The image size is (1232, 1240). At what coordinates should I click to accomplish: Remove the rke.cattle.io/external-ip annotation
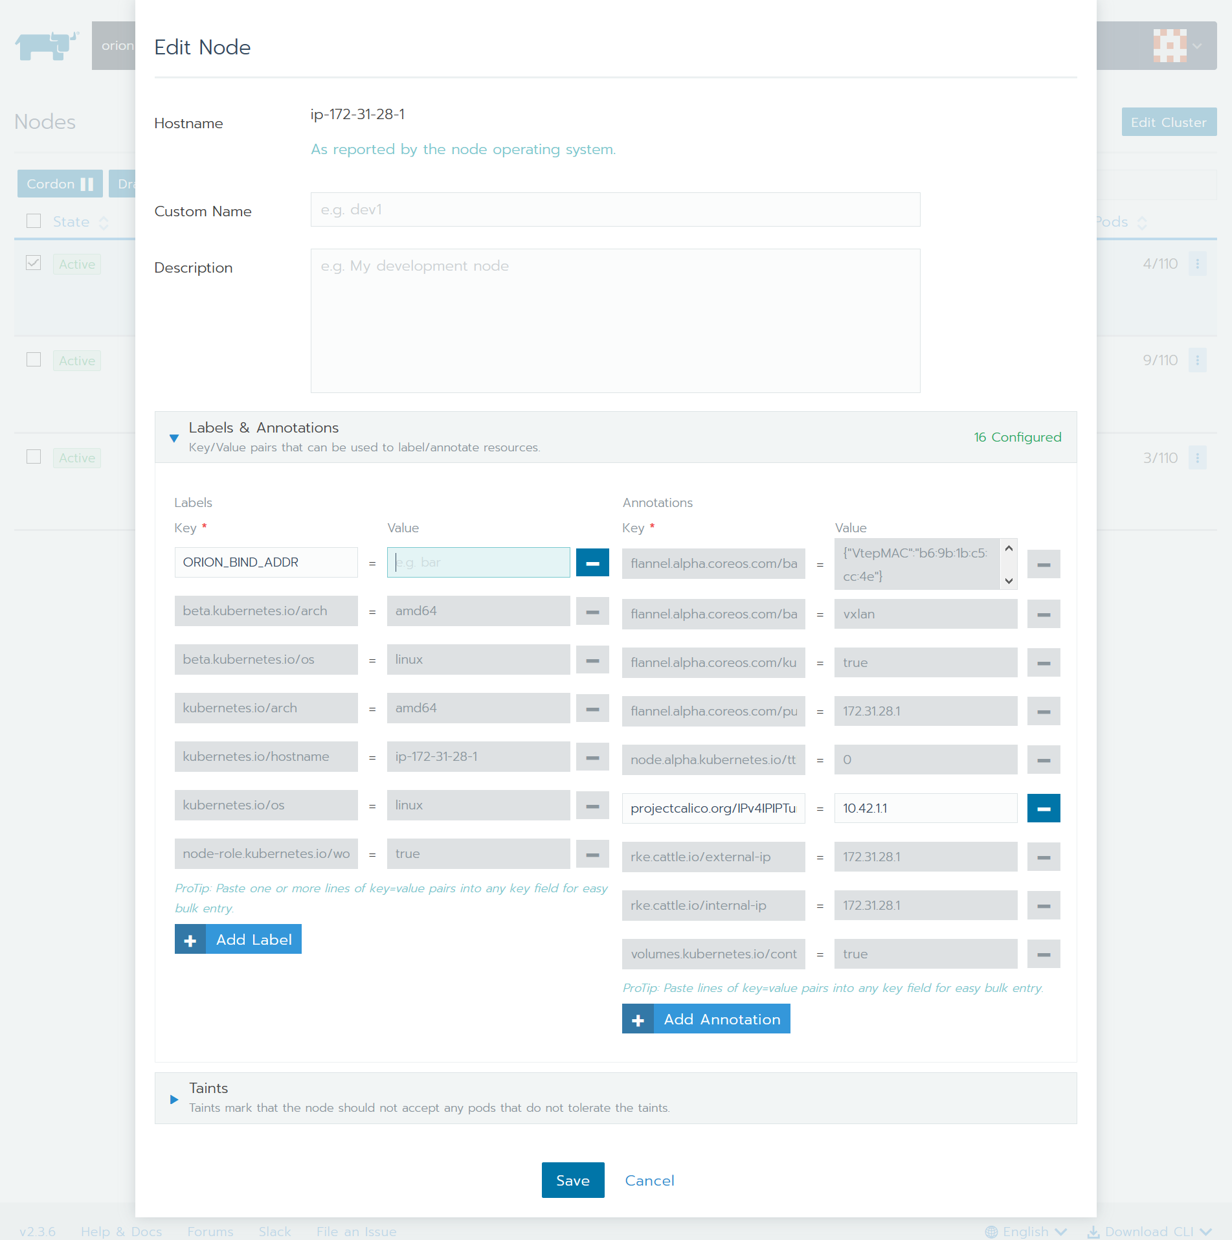(1043, 857)
